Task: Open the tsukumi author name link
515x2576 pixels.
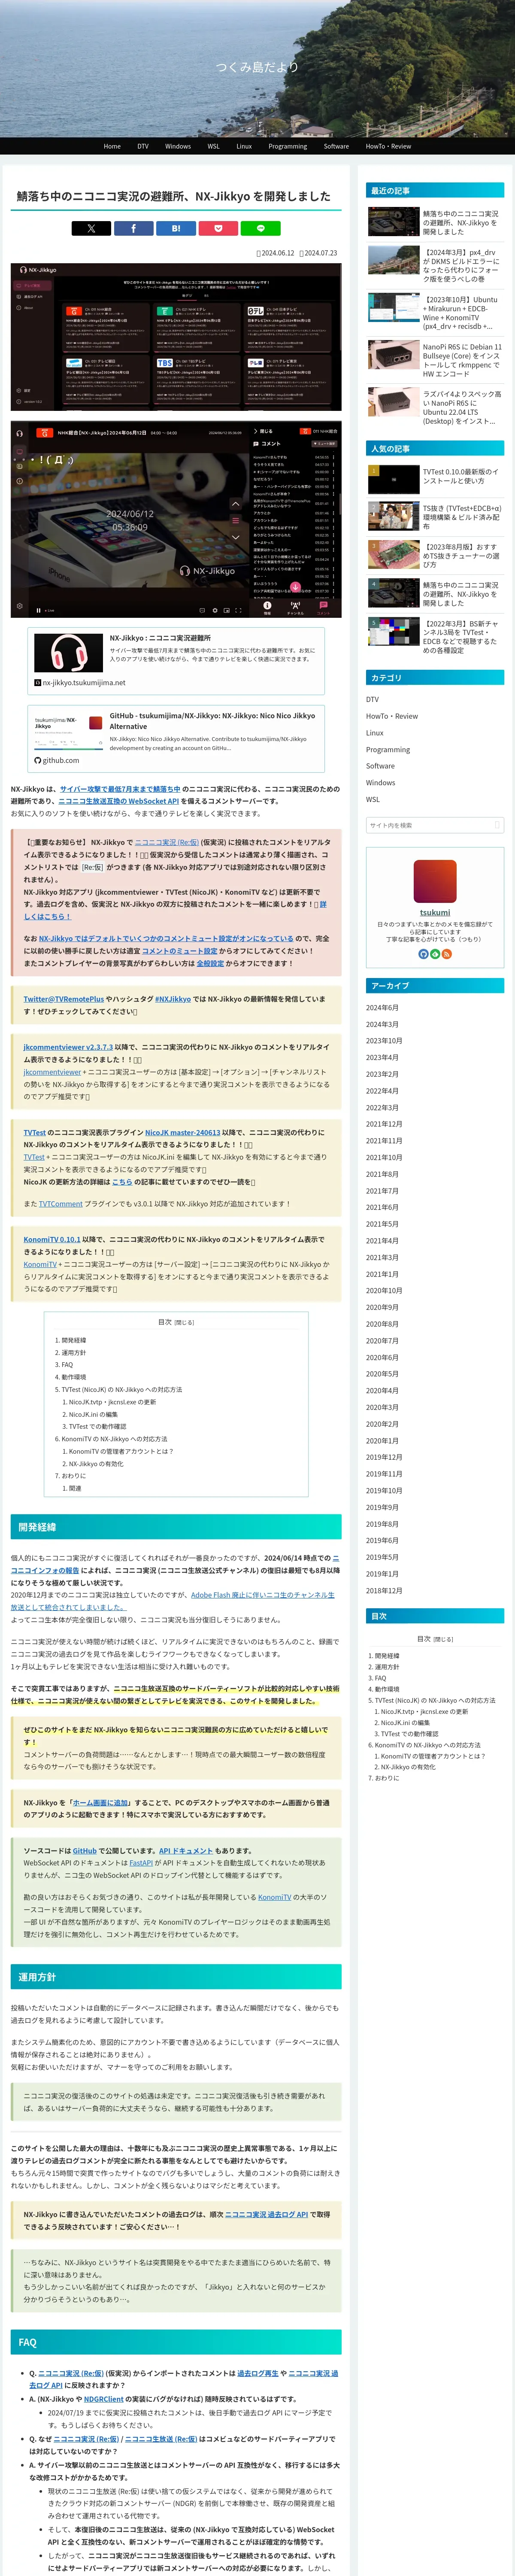Action: point(435,912)
